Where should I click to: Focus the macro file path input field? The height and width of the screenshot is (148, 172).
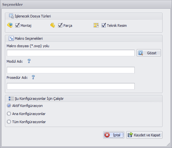tap(71, 53)
